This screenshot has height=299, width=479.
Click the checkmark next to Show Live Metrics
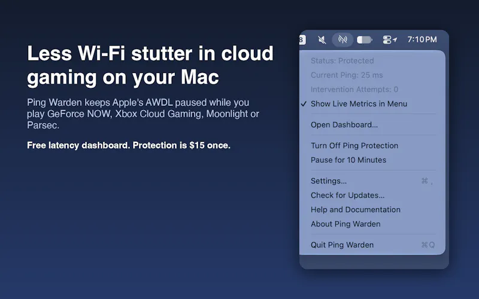(304, 103)
